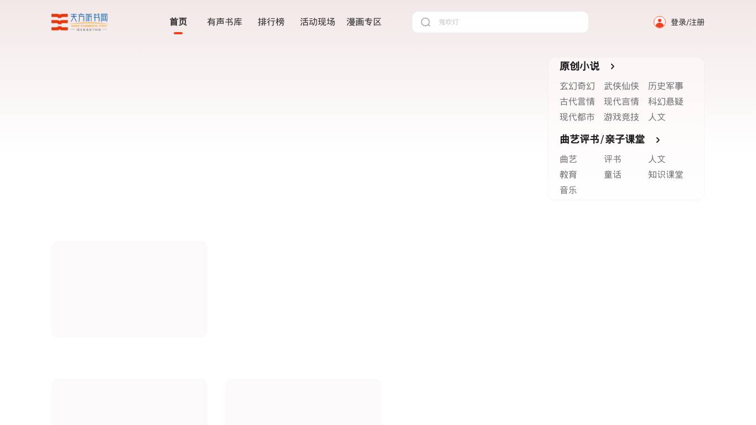
Task: Select the 首页 navigation item
Action: pyautogui.click(x=178, y=22)
